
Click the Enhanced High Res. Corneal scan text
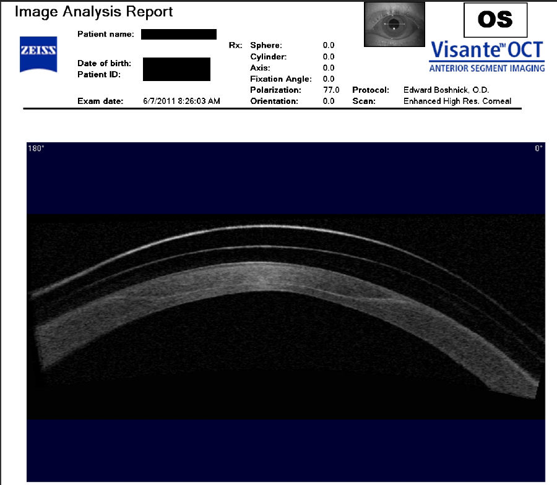click(457, 101)
